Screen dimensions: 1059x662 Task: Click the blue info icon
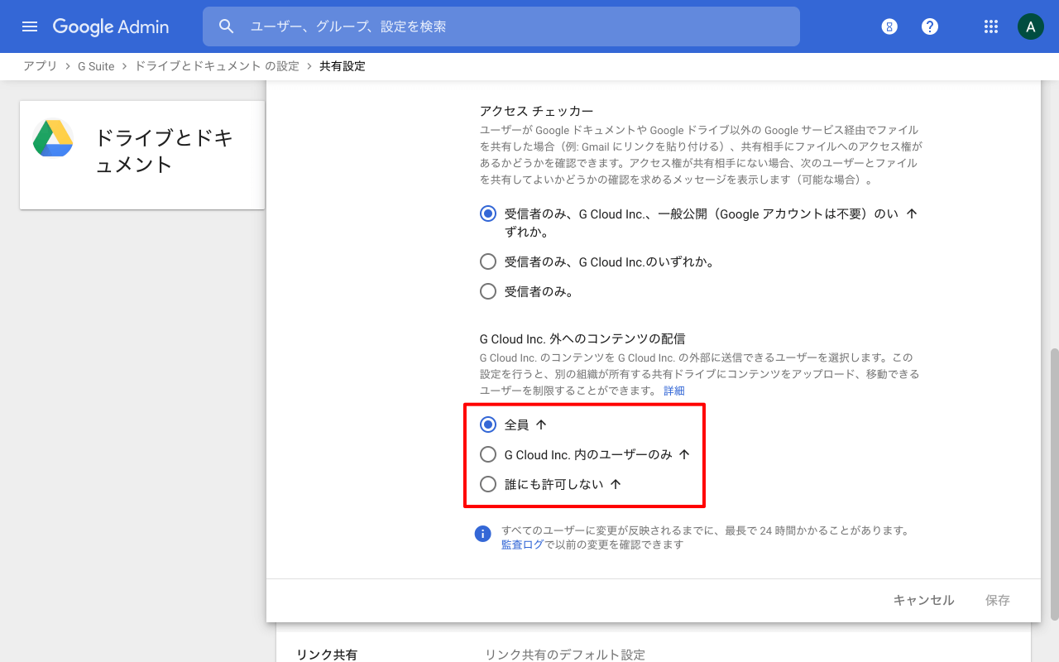[482, 534]
